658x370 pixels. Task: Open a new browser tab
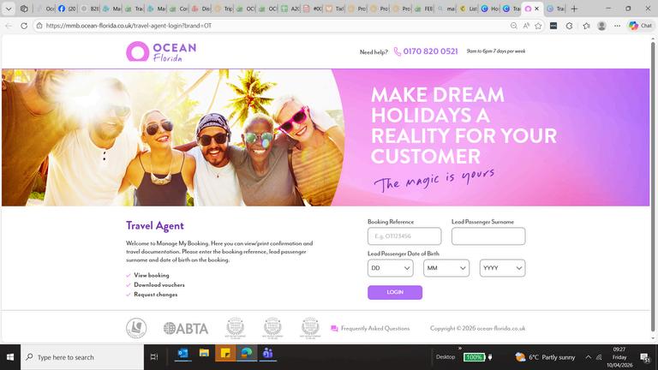575,9
